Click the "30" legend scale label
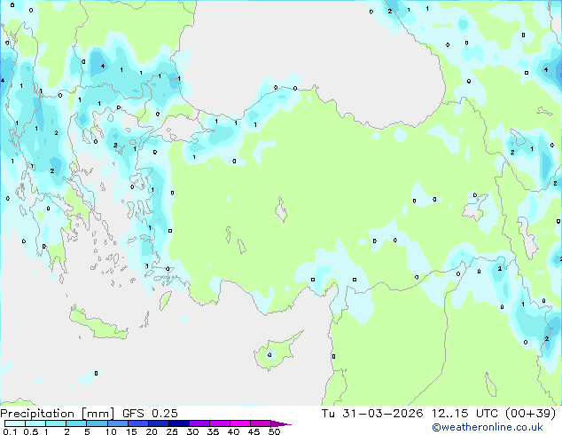 point(192,431)
